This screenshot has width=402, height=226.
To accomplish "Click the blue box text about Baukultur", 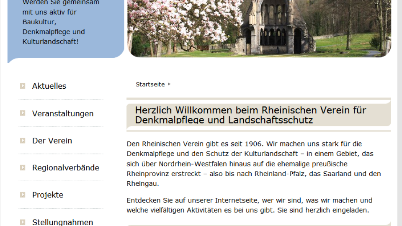I will click(x=61, y=22).
